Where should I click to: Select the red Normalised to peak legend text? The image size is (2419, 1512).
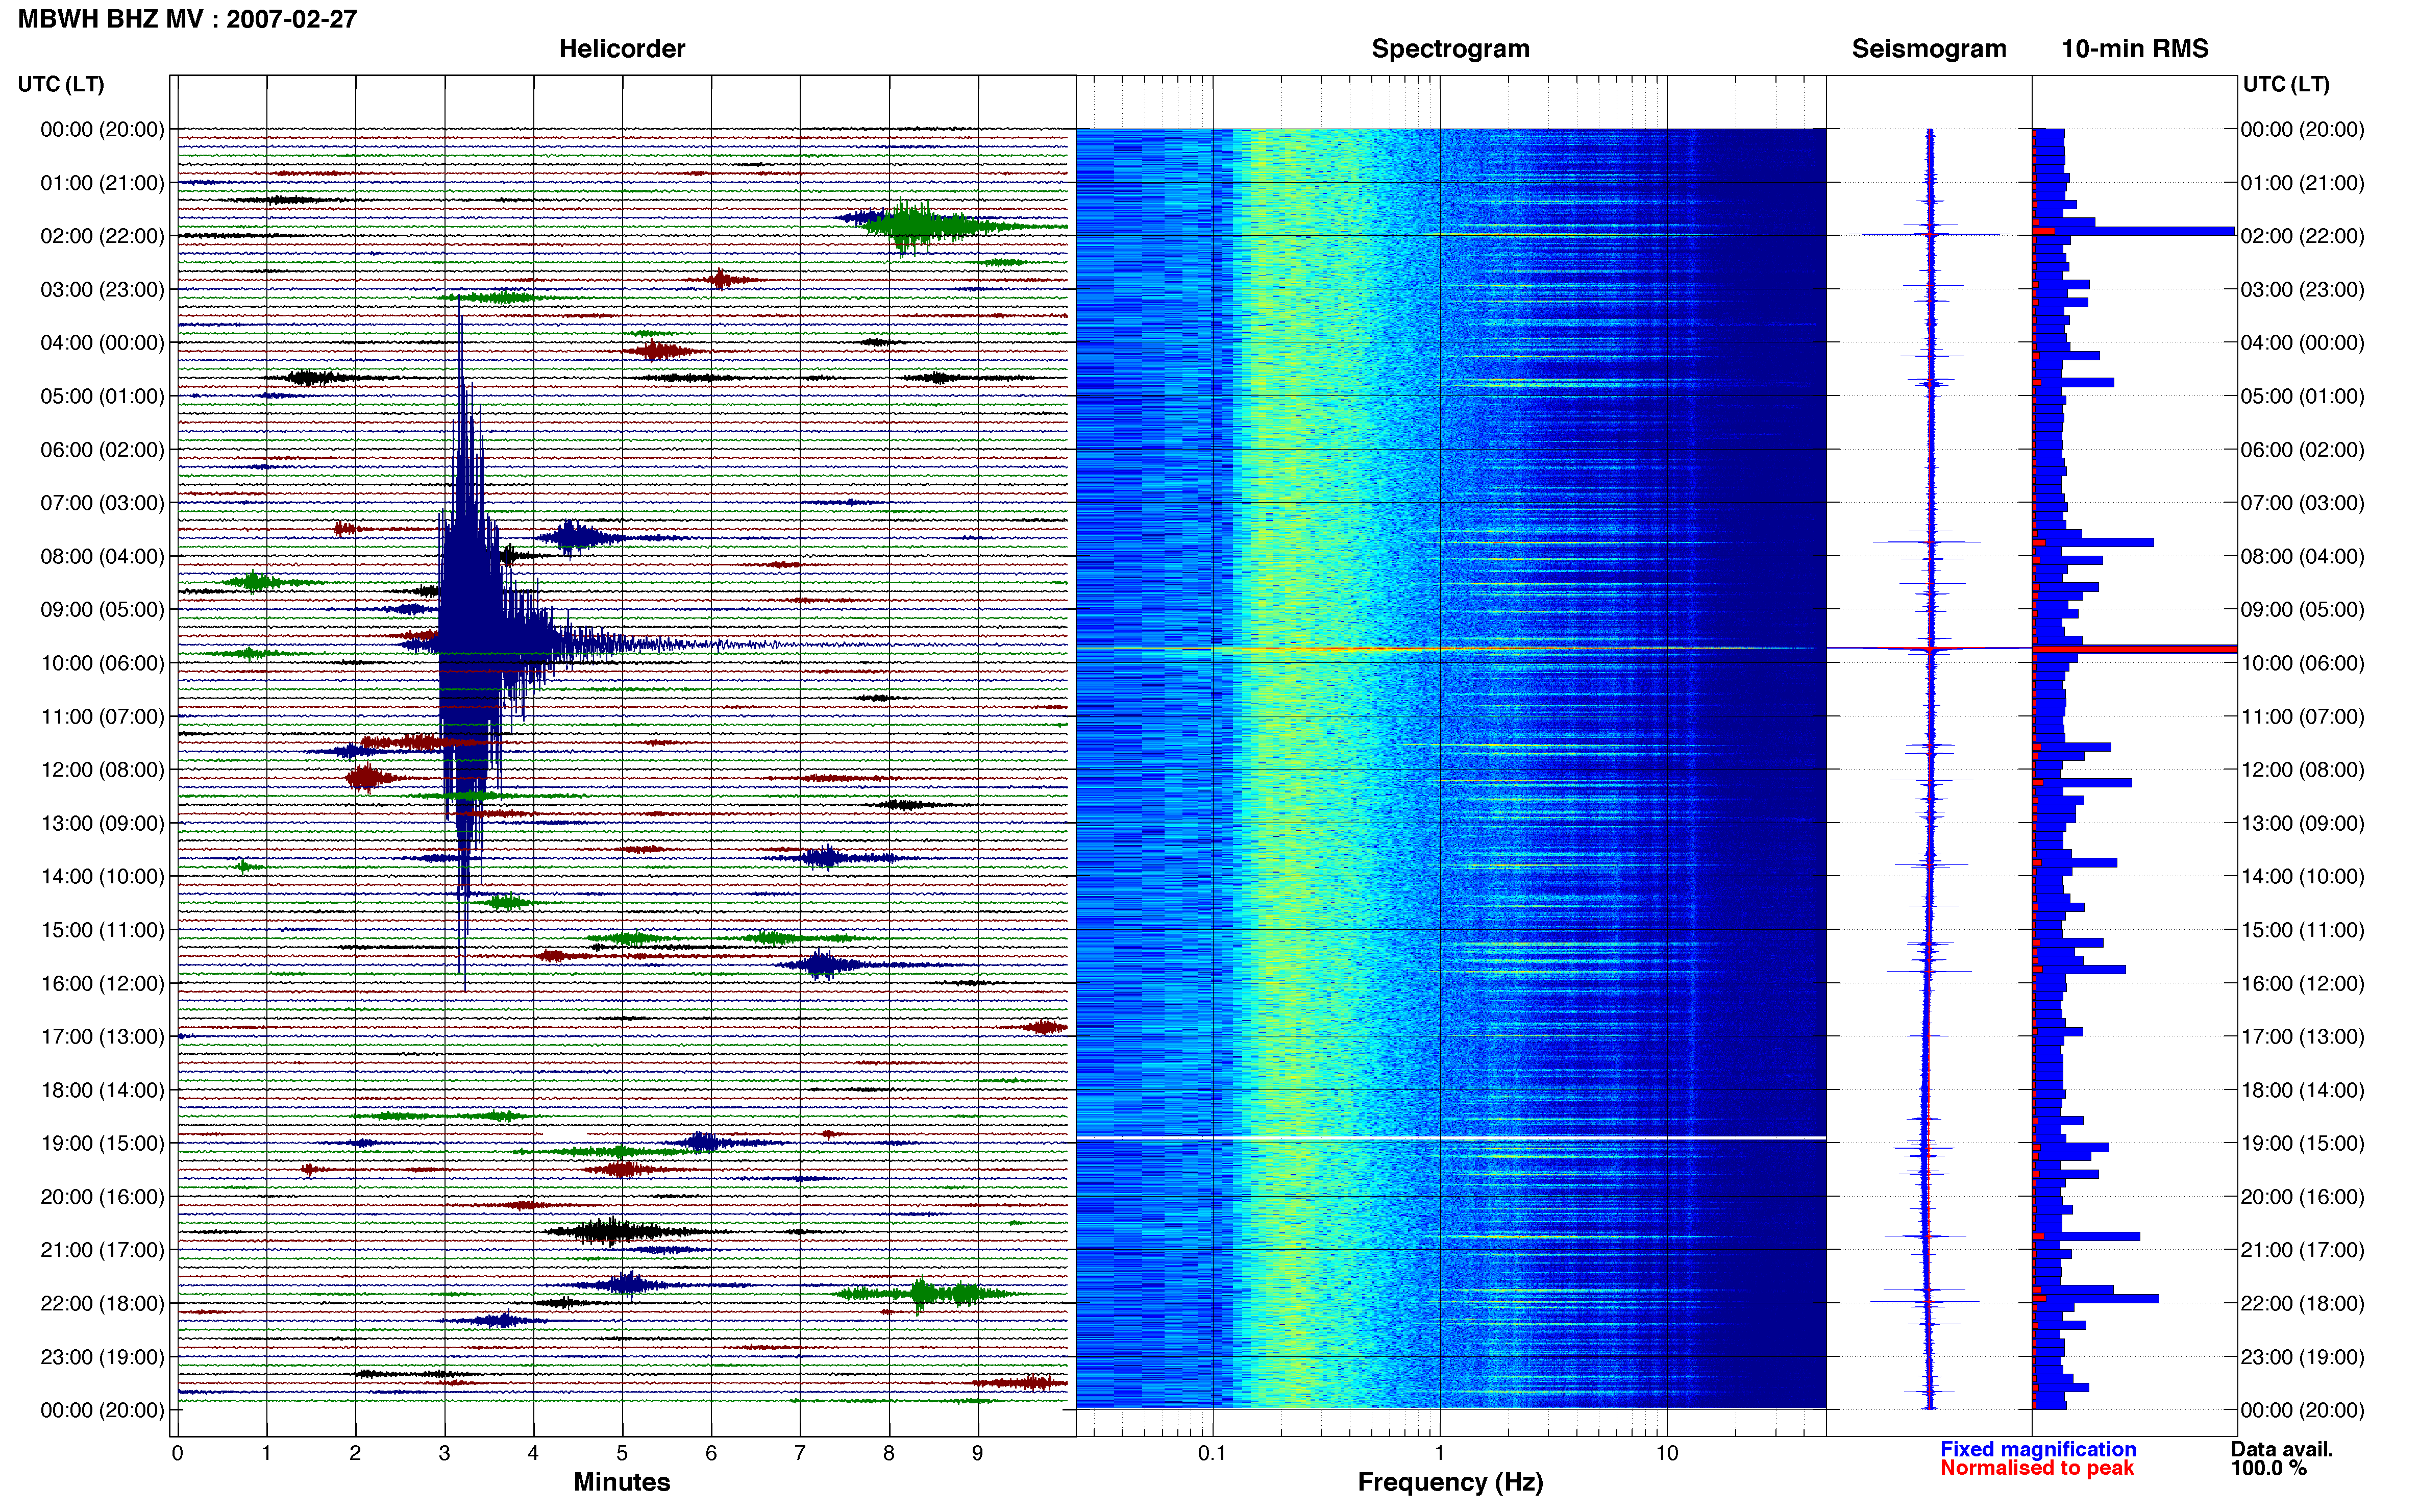coord(2037,1468)
